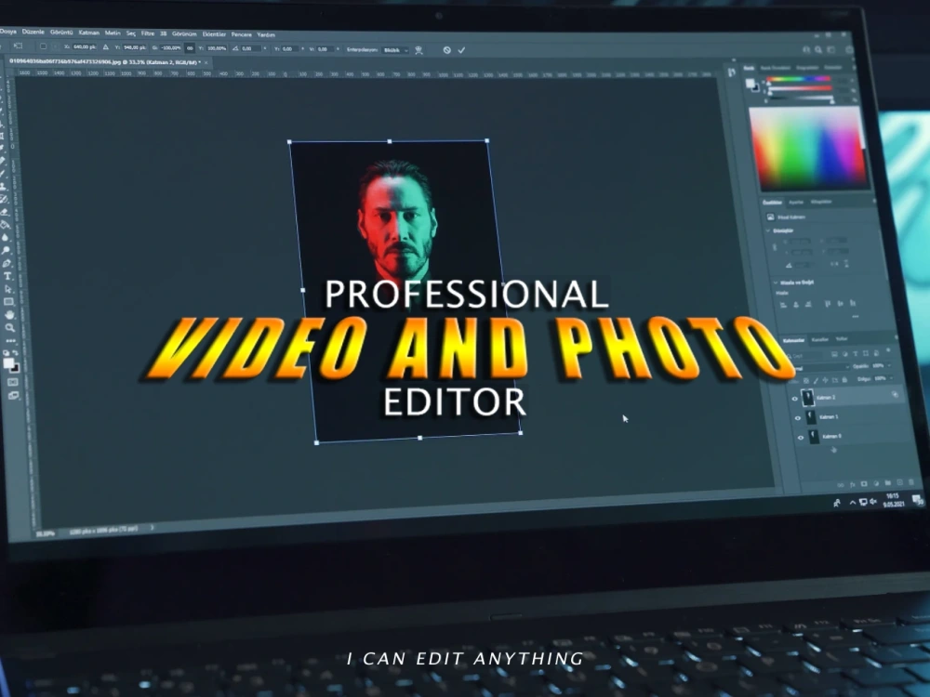Hide the Katman 0 layer

[x=801, y=438]
